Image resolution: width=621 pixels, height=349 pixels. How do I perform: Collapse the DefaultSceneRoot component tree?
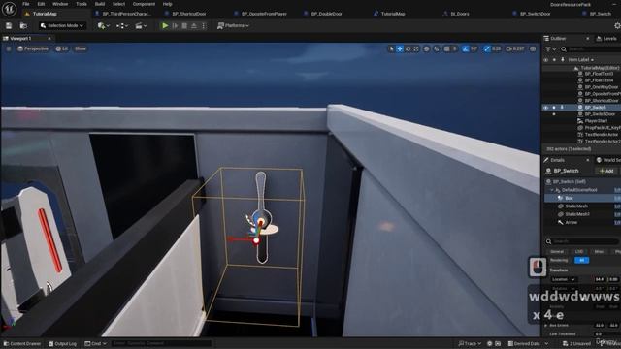552,190
